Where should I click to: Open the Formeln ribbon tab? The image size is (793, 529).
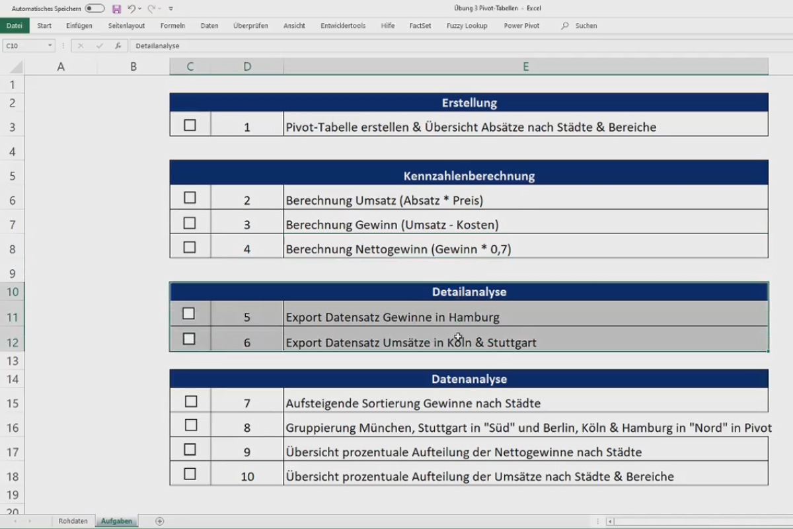(x=172, y=26)
